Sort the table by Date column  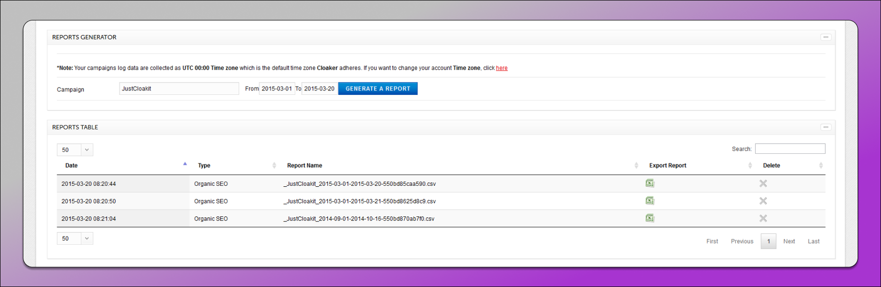72,165
